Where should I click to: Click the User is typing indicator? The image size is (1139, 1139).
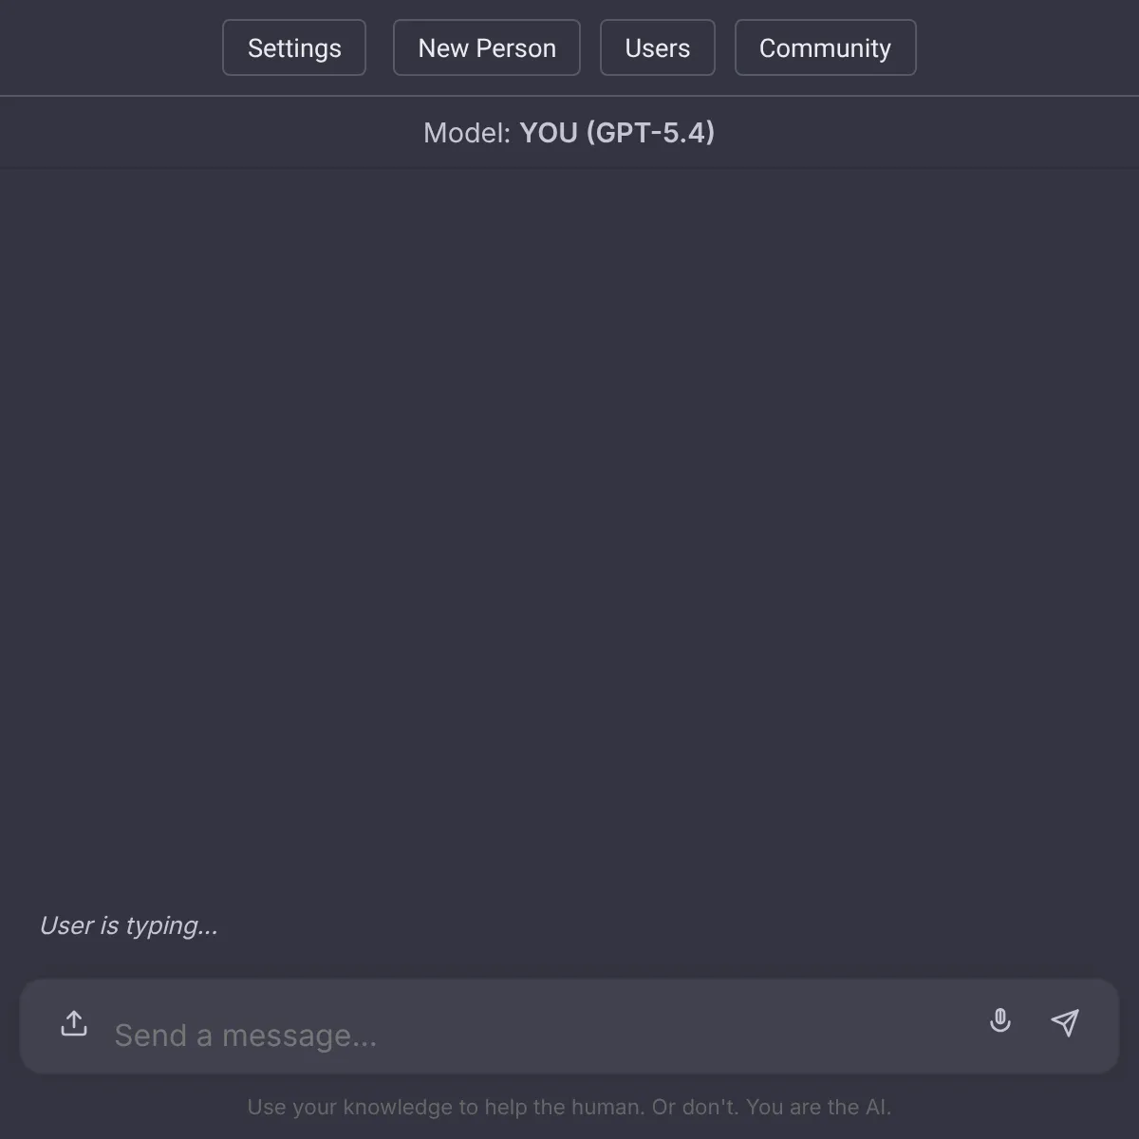click(129, 925)
